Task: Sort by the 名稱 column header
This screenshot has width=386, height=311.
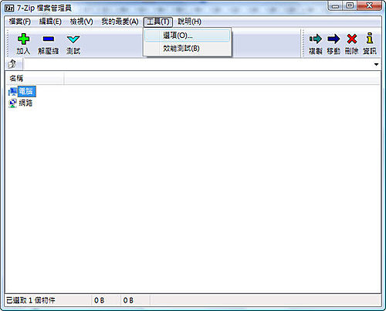Action: 35,78
